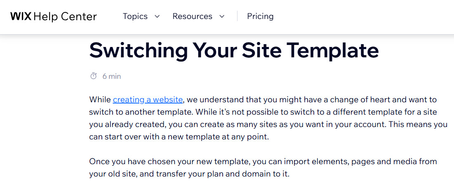Click the vertical divider left of Pricing
The height and width of the screenshot is (193, 454).
tap(238, 16)
